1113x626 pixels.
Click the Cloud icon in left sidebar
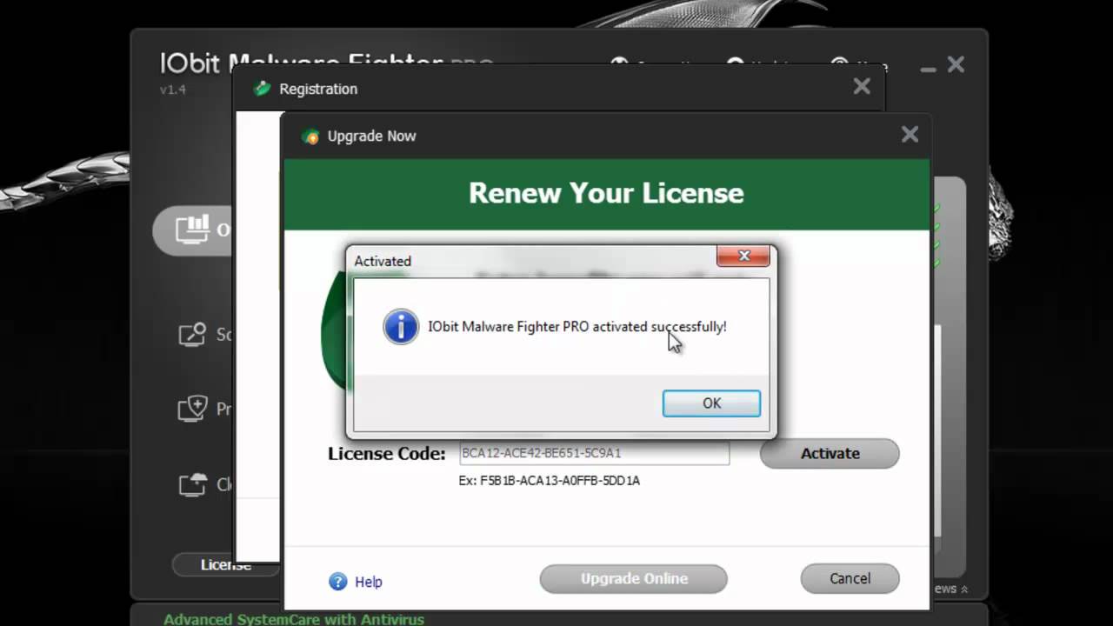pos(192,484)
